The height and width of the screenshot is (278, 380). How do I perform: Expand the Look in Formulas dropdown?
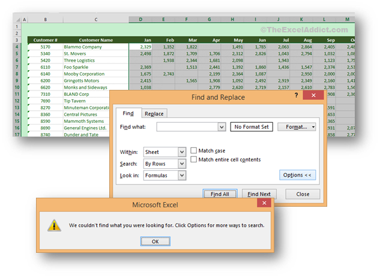[x=182, y=176]
